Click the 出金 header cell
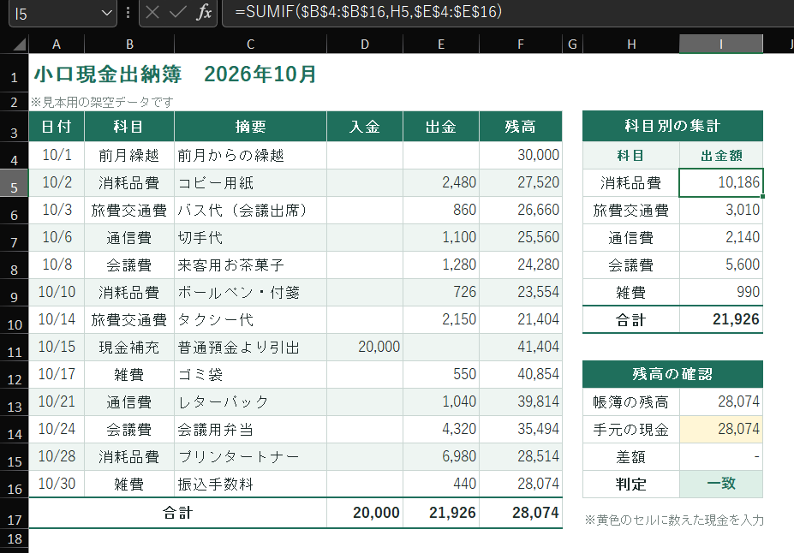This screenshot has height=553, width=794. [441, 127]
